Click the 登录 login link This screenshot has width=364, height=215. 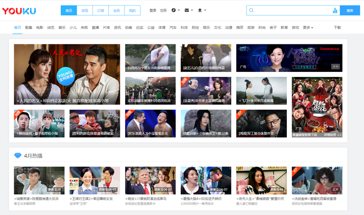[153, 10]
